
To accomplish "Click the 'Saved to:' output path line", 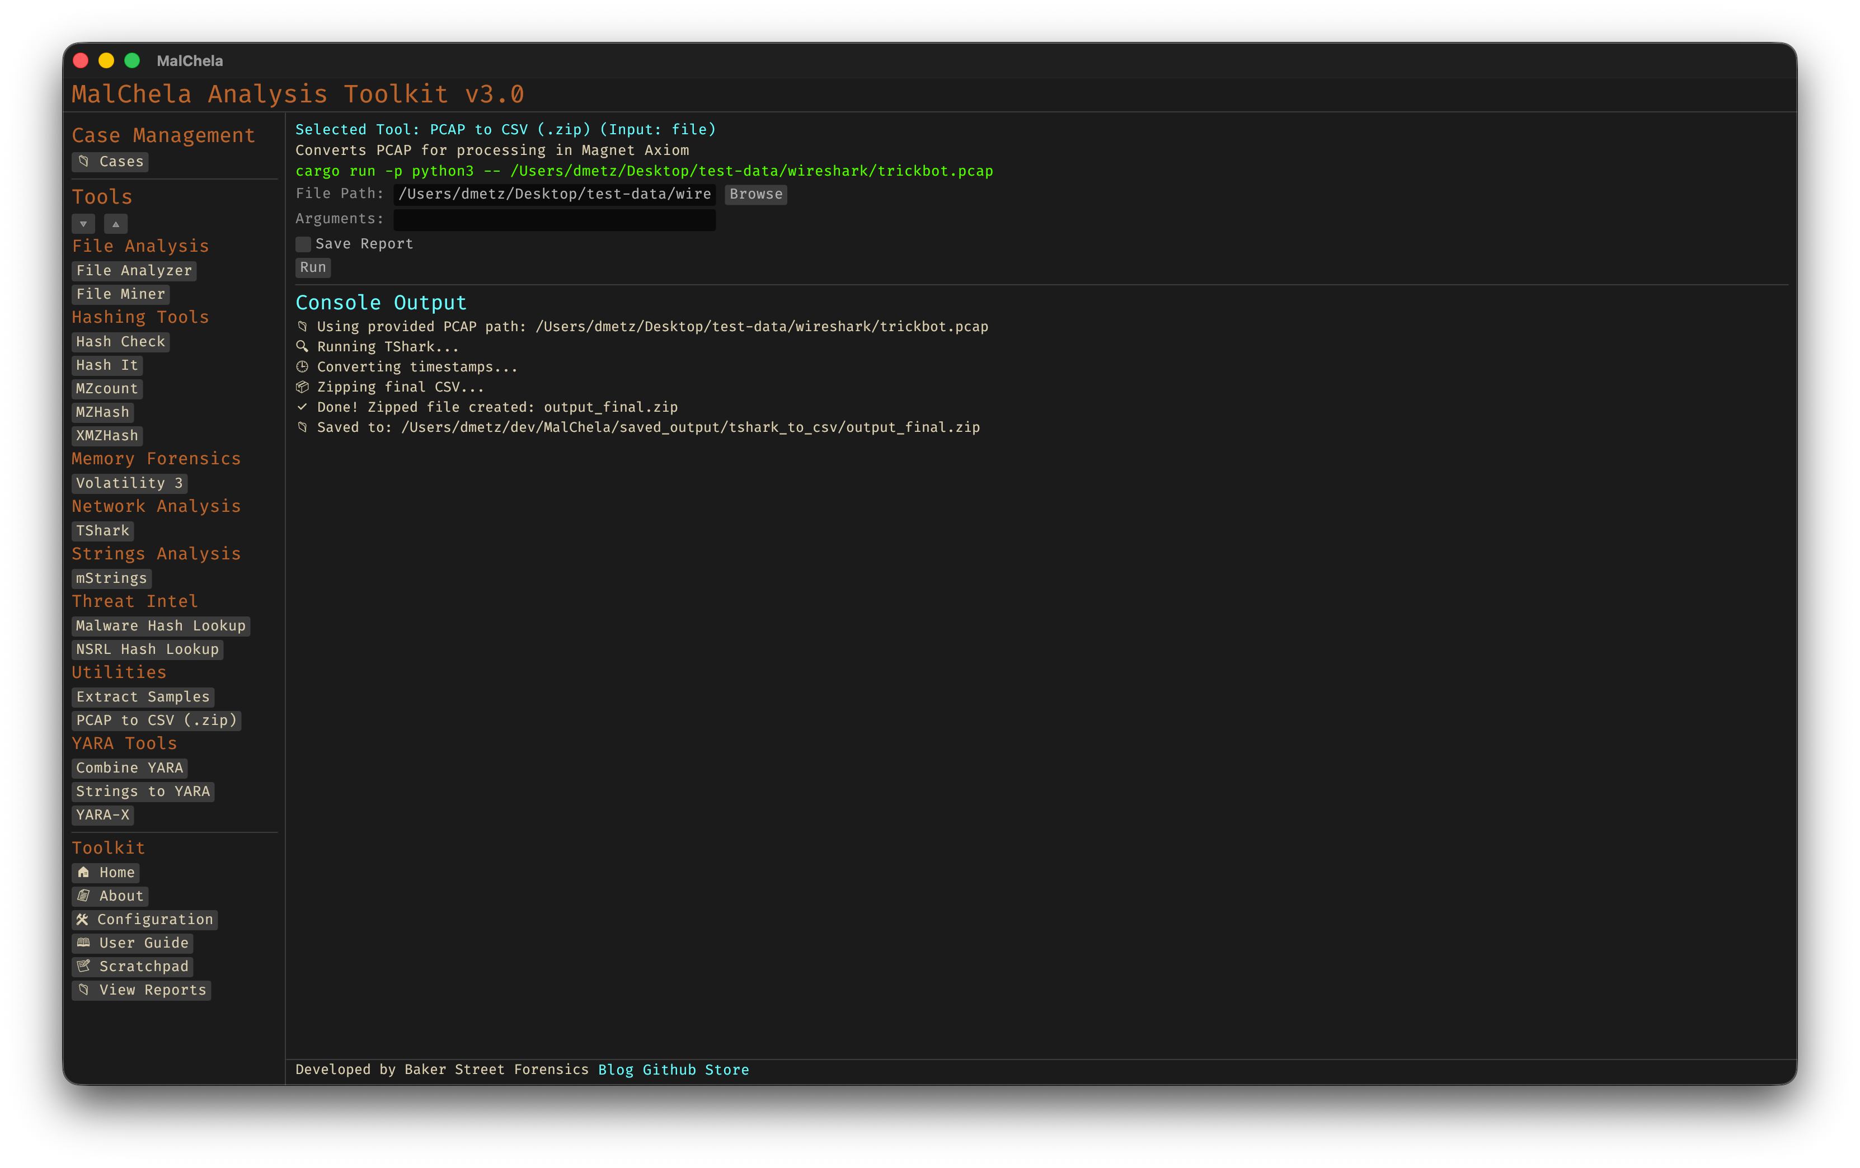I will (x=638, y=427).
